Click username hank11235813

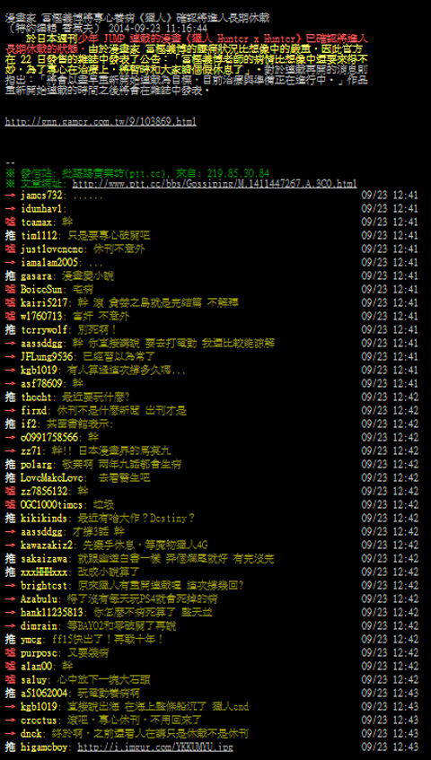pos(53,612)
